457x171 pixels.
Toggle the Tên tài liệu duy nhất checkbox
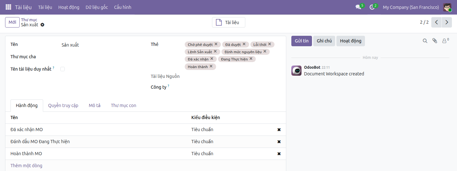click(63, 69)
